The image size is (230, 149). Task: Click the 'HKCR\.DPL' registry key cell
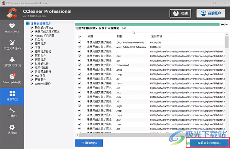coord(156,42)
